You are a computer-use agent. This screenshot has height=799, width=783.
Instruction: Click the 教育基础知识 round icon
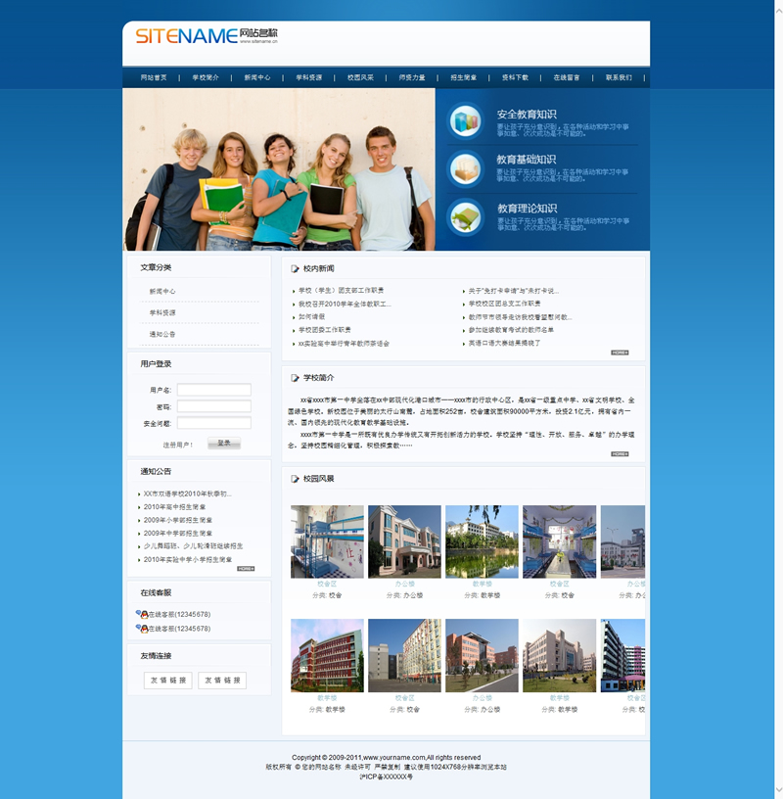(x=465, y=168)
